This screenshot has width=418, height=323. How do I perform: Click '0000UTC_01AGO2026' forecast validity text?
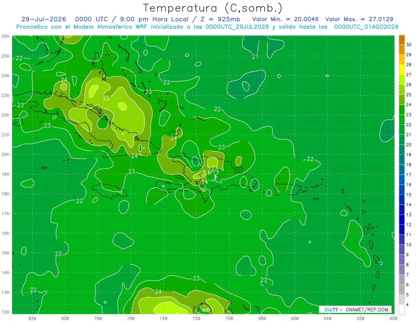click(366, 27)
